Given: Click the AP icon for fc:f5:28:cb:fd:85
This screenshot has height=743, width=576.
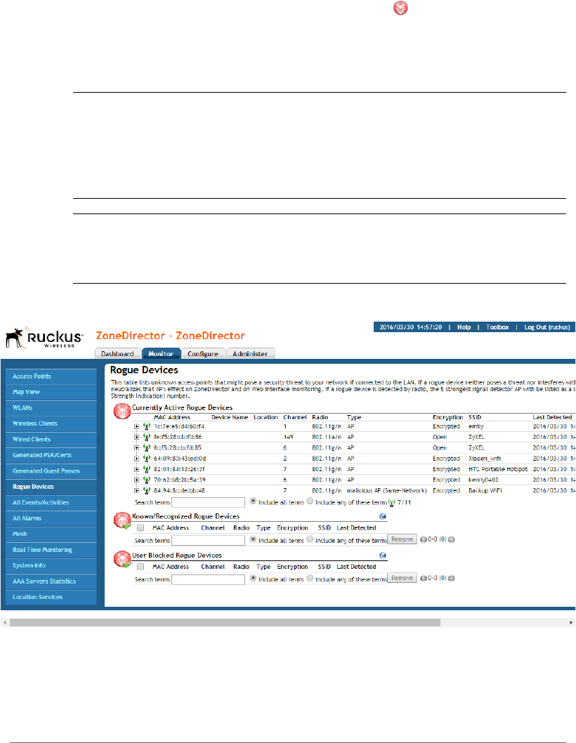Looking at the screenshot, I should click(147, 448).
